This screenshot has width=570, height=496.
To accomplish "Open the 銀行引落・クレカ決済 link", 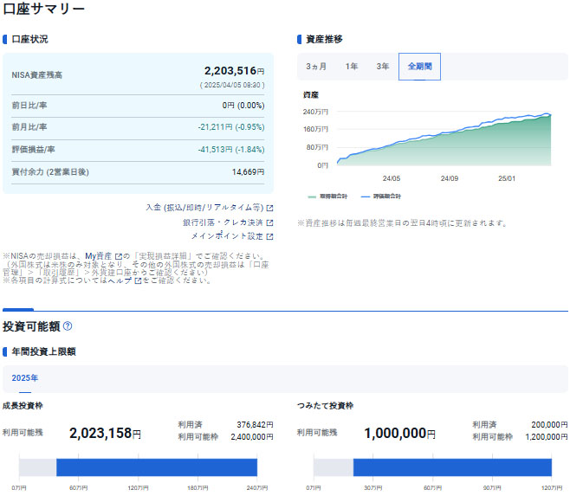I will coord(223,222).
